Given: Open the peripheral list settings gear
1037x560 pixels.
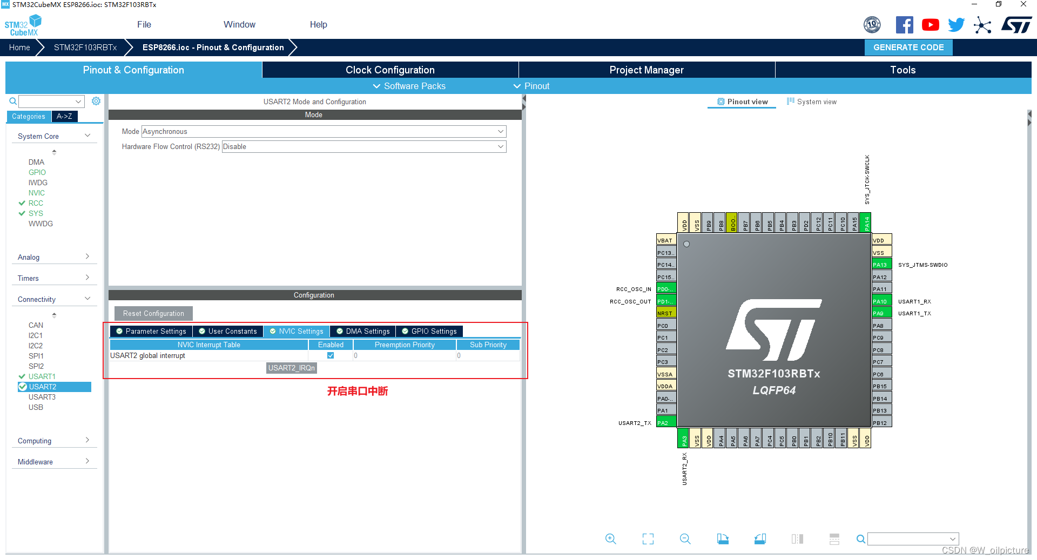Looking at the screenshot, I should [x=96, y=101].
